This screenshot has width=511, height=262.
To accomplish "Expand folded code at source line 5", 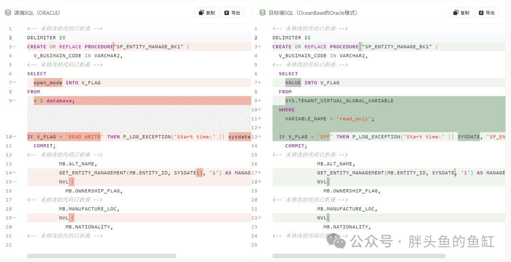I will (x=65, y=64).
